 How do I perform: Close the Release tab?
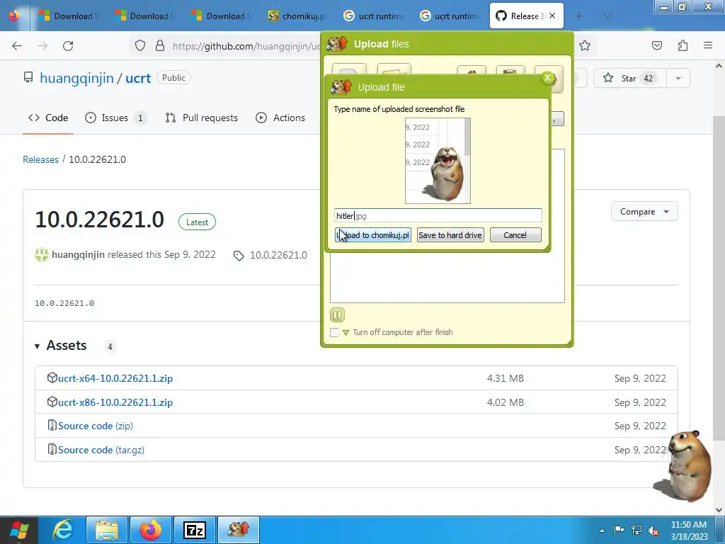[x=552, y=16]
